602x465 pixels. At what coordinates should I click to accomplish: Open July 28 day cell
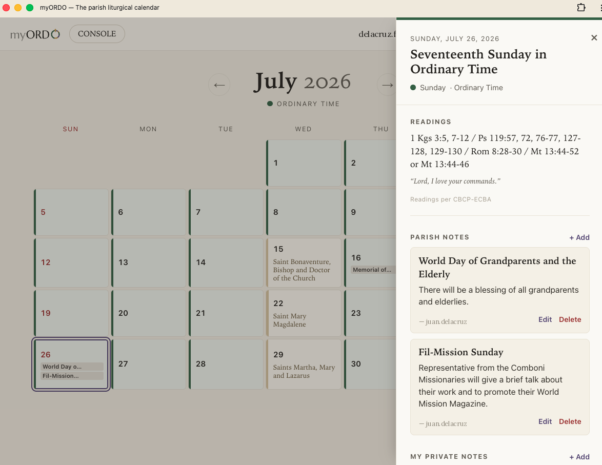(226, 364)
